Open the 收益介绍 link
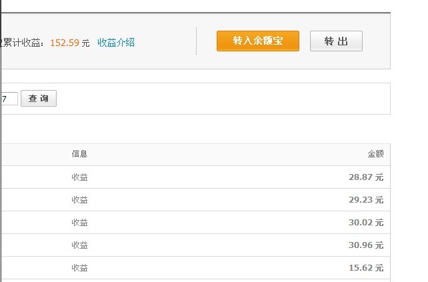The image size is (428, 282). [116, 43]
